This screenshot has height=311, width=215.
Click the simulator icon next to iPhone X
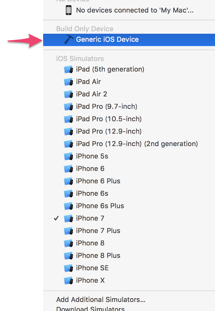click(x=69, y=281)
